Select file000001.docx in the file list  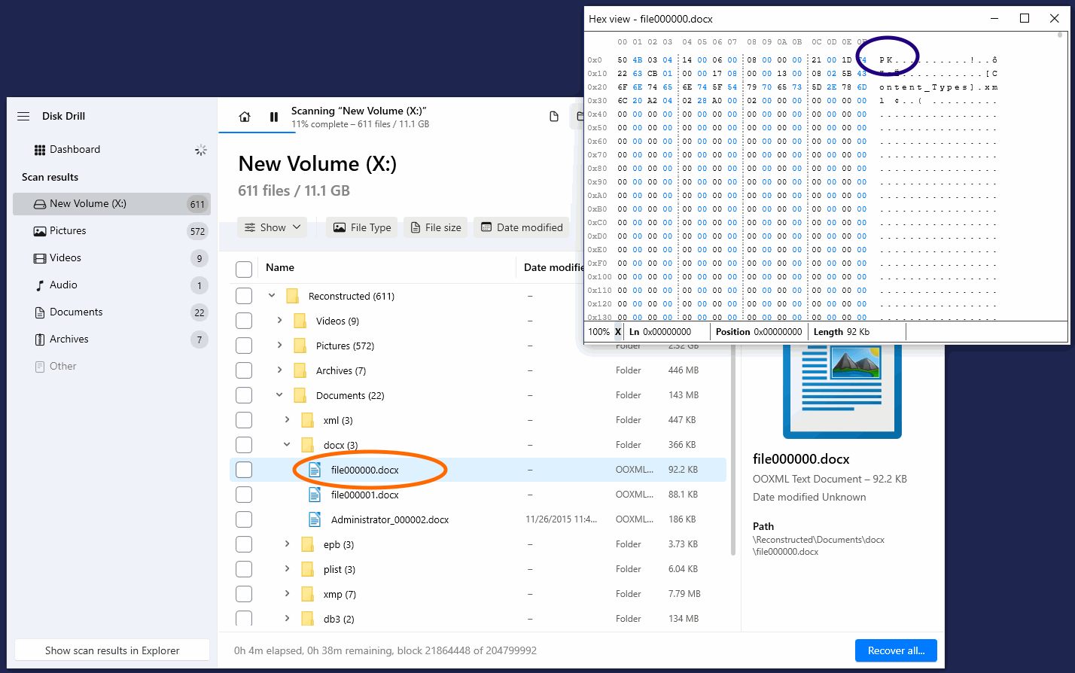364,495
